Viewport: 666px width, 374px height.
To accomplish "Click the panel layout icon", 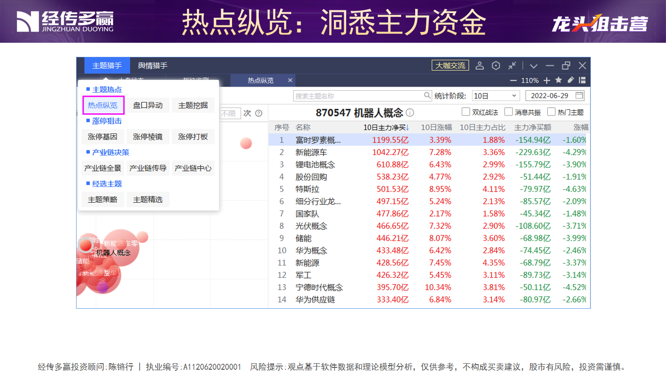I will tap(582, 80).
